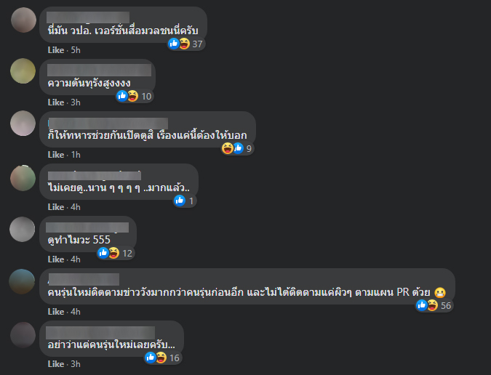
Task: Open reactions with count 37
Action: point(186,44)
